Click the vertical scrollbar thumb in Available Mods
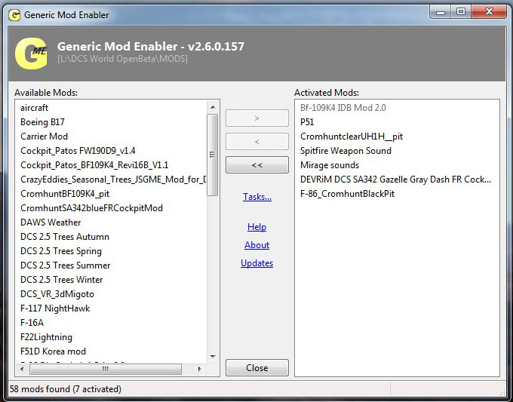The width and height of the screenshot is (513, 402). (x=213, y=155)
